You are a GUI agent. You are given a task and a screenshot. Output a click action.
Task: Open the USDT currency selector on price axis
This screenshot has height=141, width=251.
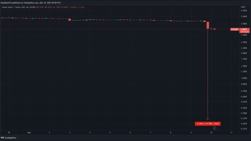click(243, 7)
